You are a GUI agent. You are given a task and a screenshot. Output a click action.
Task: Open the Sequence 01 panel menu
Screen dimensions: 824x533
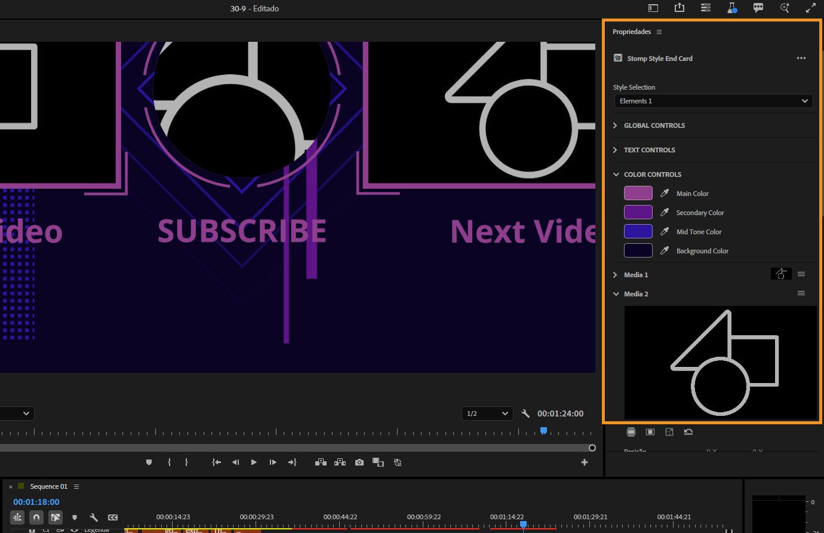coord(76,486)
